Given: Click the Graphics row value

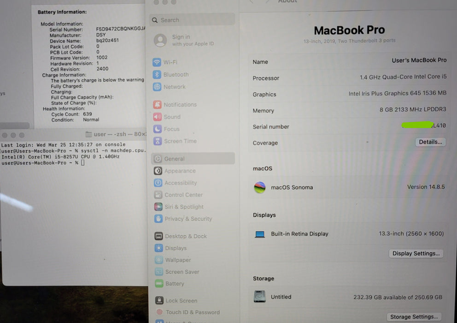Looking at the screenshot, I should pos(397,94).
